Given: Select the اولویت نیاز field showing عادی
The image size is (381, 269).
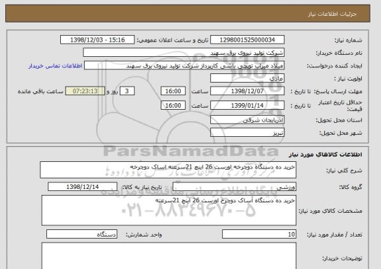Looking at the screenshot, I should [247, 78].
